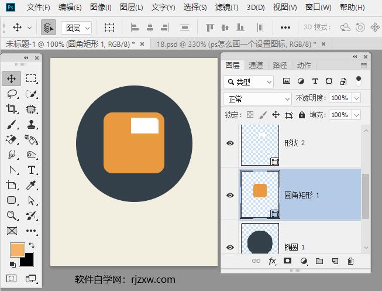This screenshot has width=382, height=291.
Task: Select the Zoom magnifier tool
Action: coord(12,215)
